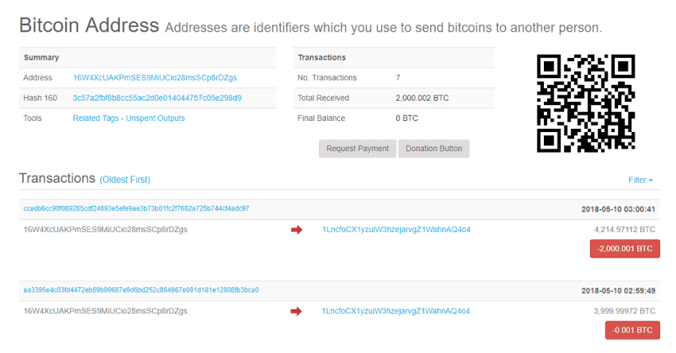
Task: Click the QR code image
Action: click(585, 103)
